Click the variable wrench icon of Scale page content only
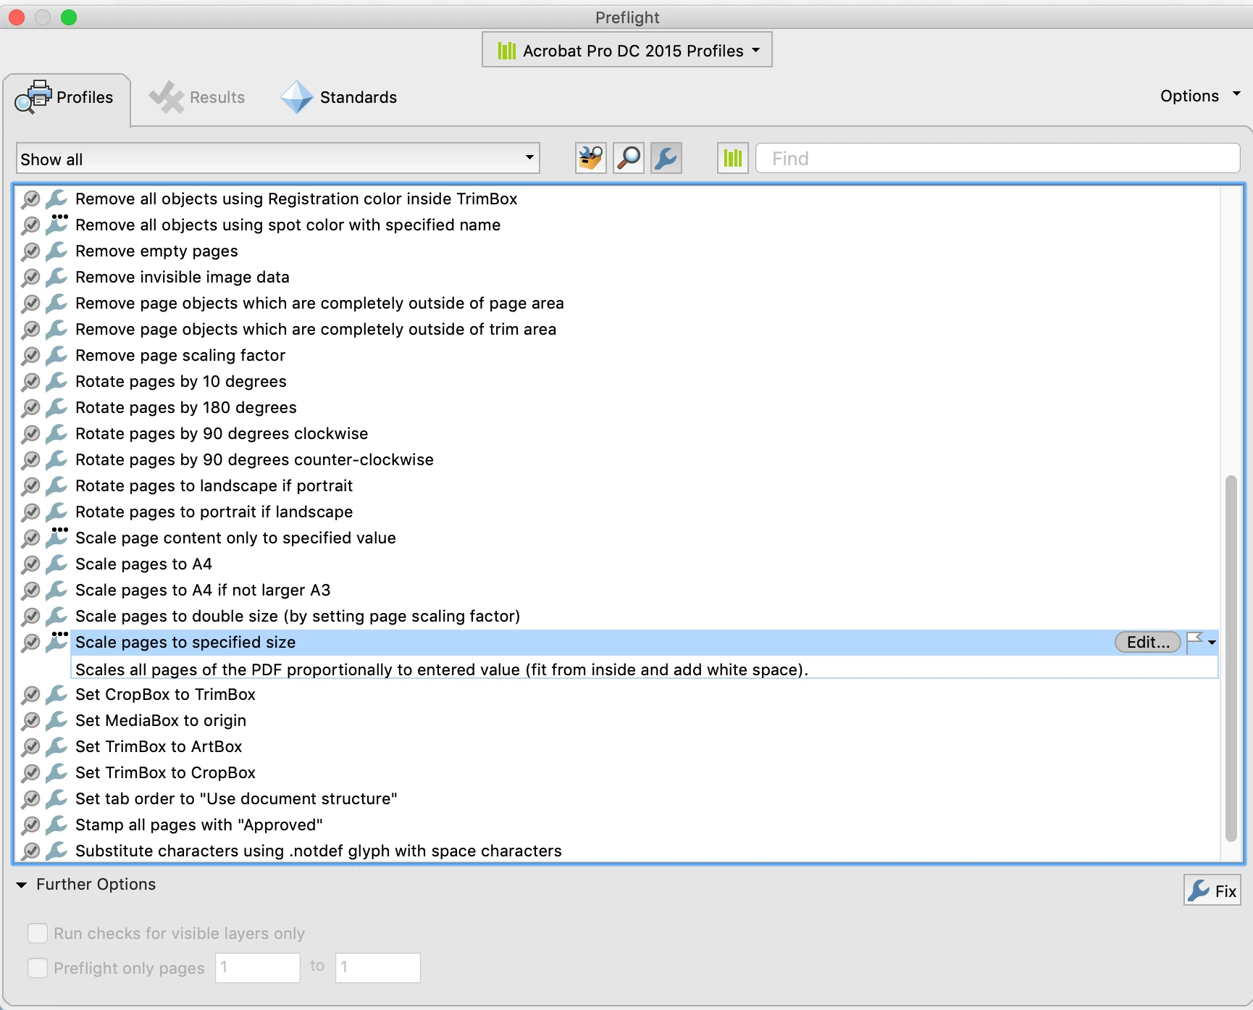This screenshot has width=1253, height=1010. [56, 538]
